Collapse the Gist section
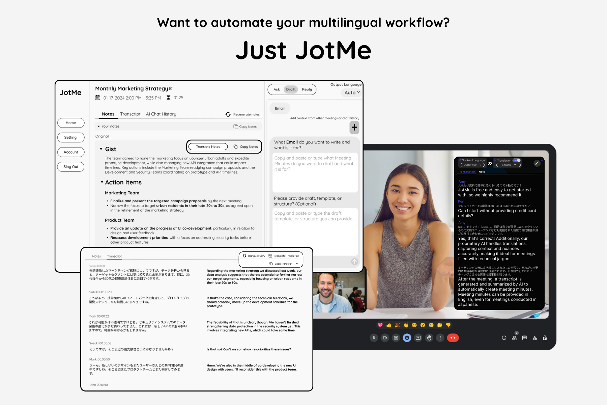Image resolution: width=607 pixels, height=405 pixels. [x=101, y=149]
